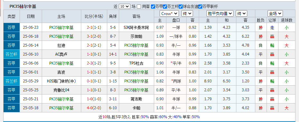
Task: Open the 终 dropdown beside 胜平负均值
Action: pyautogui.click(x=242, y=13)
